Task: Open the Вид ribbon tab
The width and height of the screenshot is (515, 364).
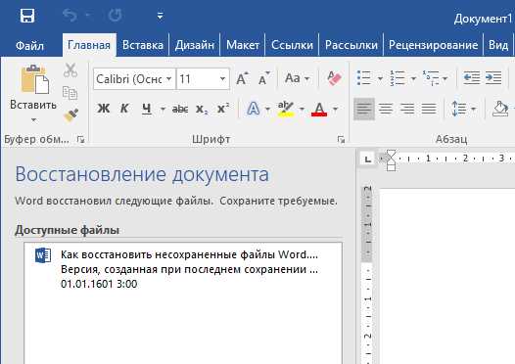Action: tap(498, 45)
